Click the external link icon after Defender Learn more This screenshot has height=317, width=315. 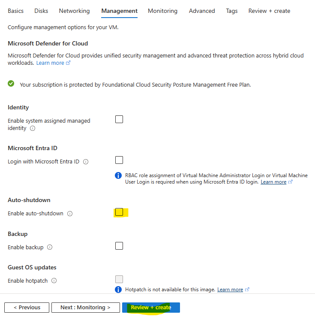[x=68, y=63]
